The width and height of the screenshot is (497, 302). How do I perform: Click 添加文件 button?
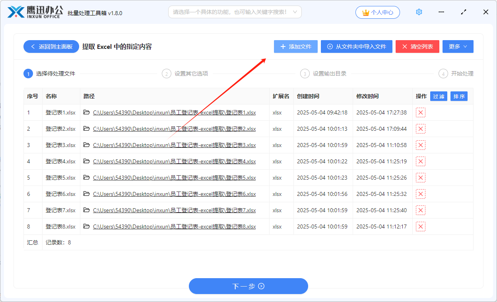pos(296,46)
